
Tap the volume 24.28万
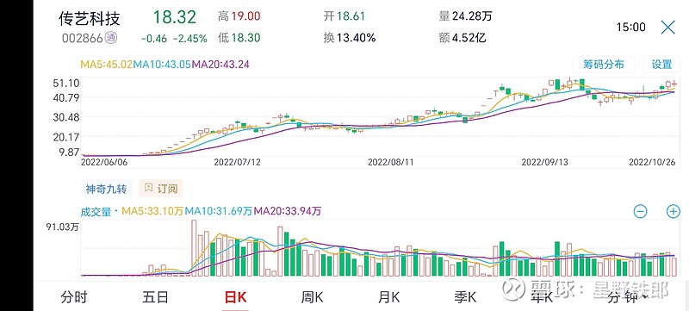point(471,16)
